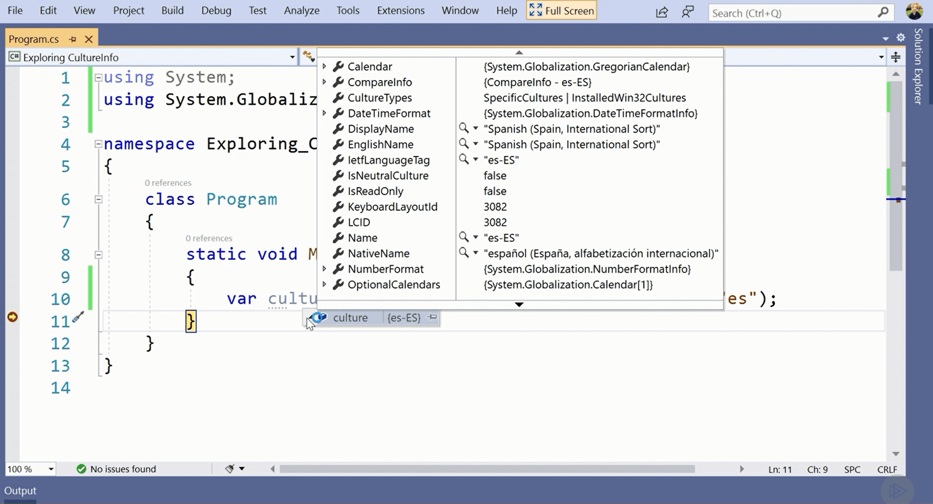
Task: Open the Extensions menu
Action: [401, 10]
